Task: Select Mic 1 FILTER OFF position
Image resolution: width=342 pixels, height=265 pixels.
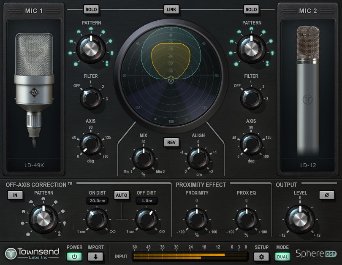Action: tap(77, 86)
